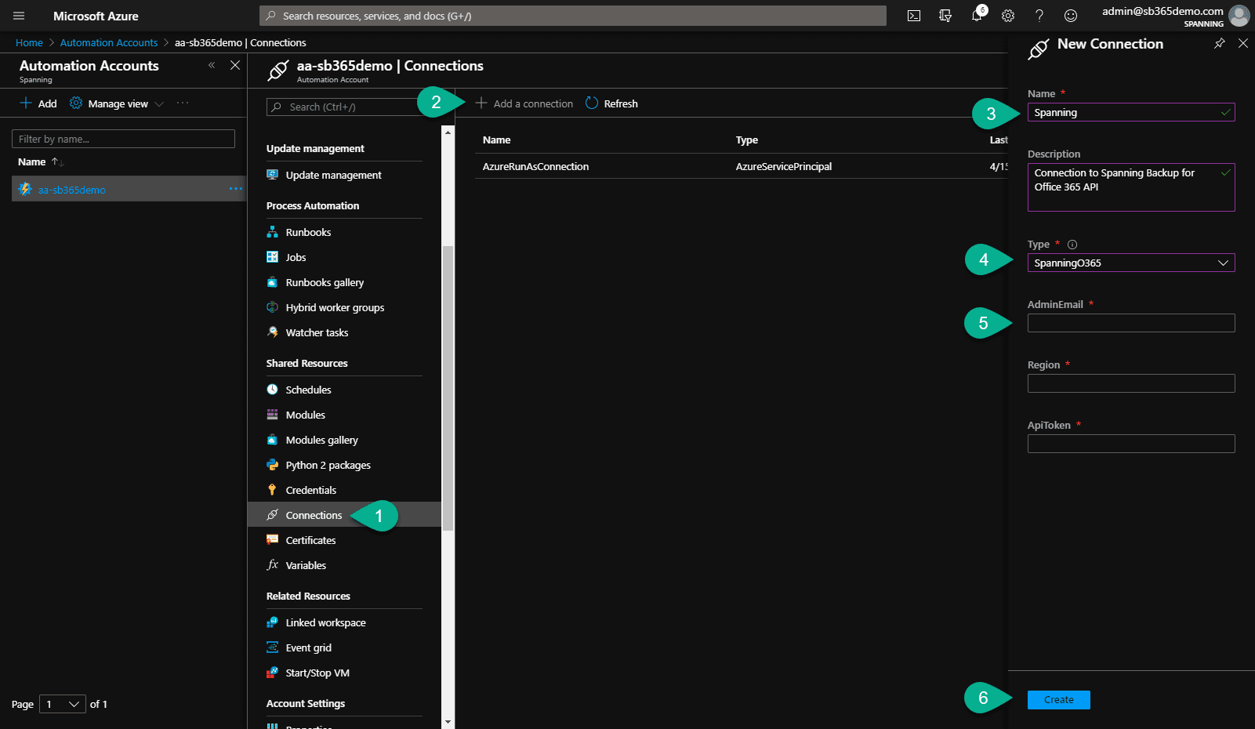The width and height of the screenshot is (1255, 729).
Task: Open Modules gallery
Action: click(x=321, y=440)
